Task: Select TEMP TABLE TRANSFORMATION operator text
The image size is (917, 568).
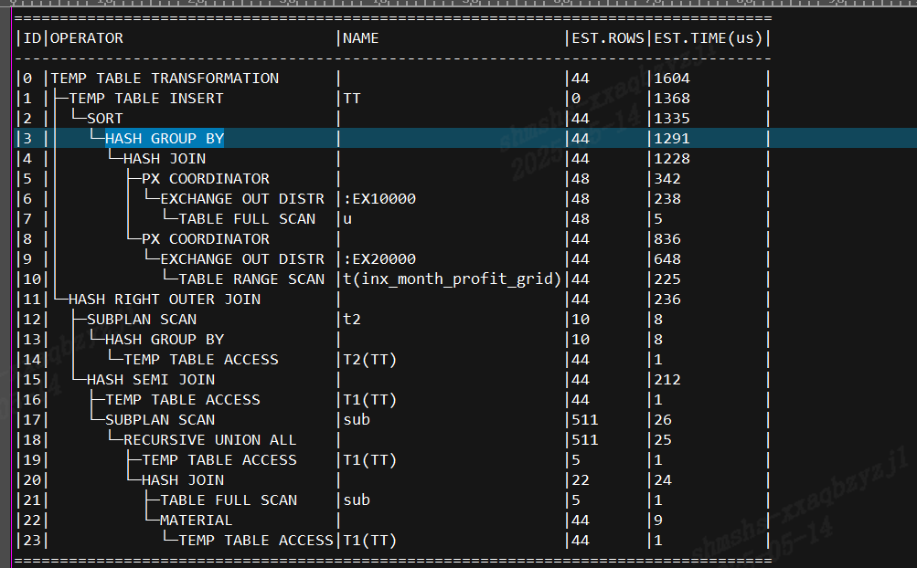Action: 165,79
